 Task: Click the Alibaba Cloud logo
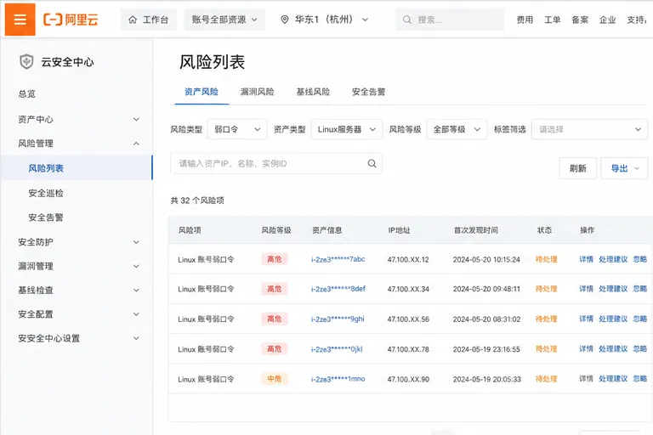coord(71,20)
